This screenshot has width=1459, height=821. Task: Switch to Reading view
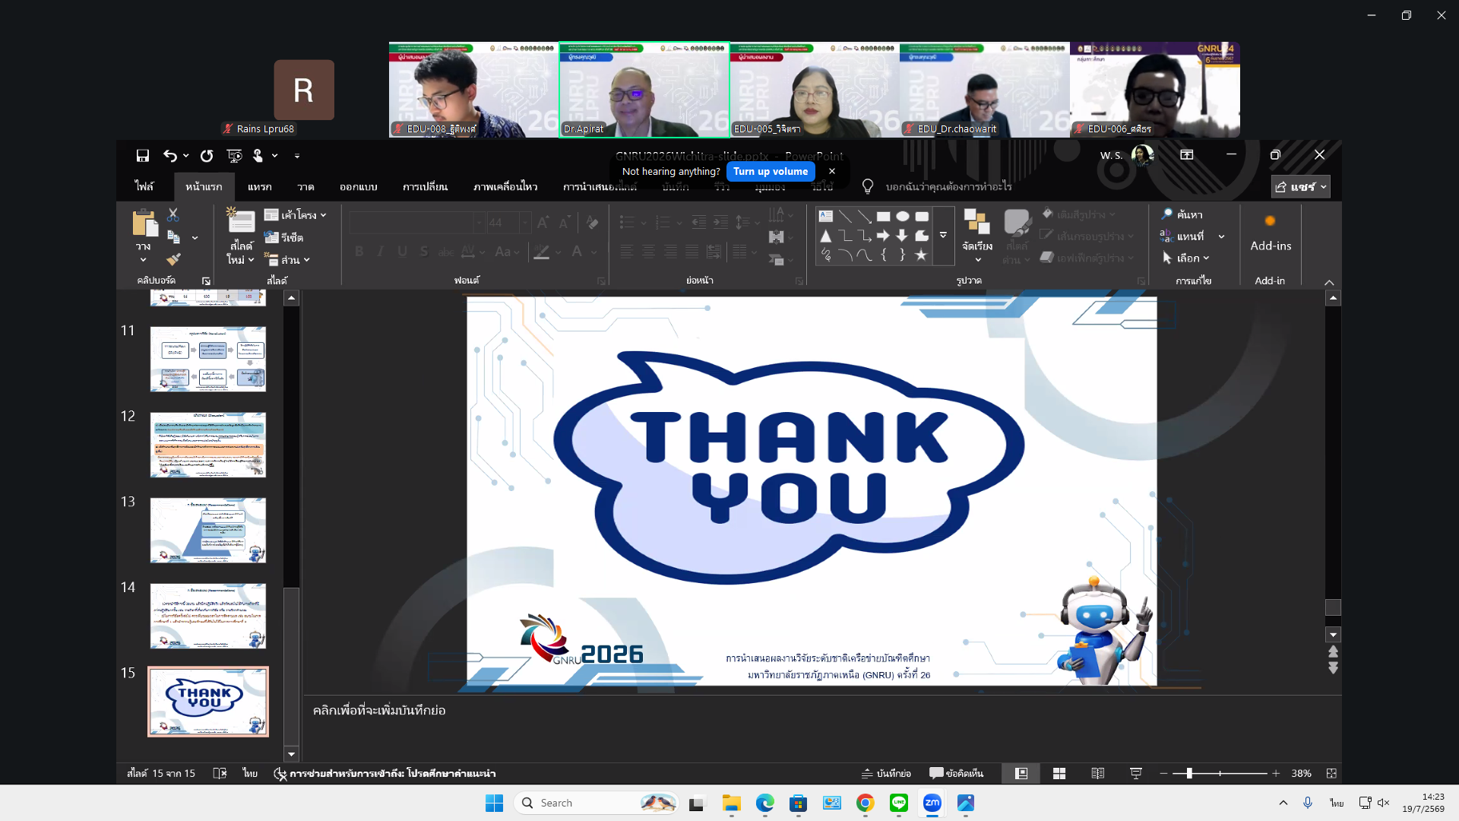click(x=1098, y=773)
